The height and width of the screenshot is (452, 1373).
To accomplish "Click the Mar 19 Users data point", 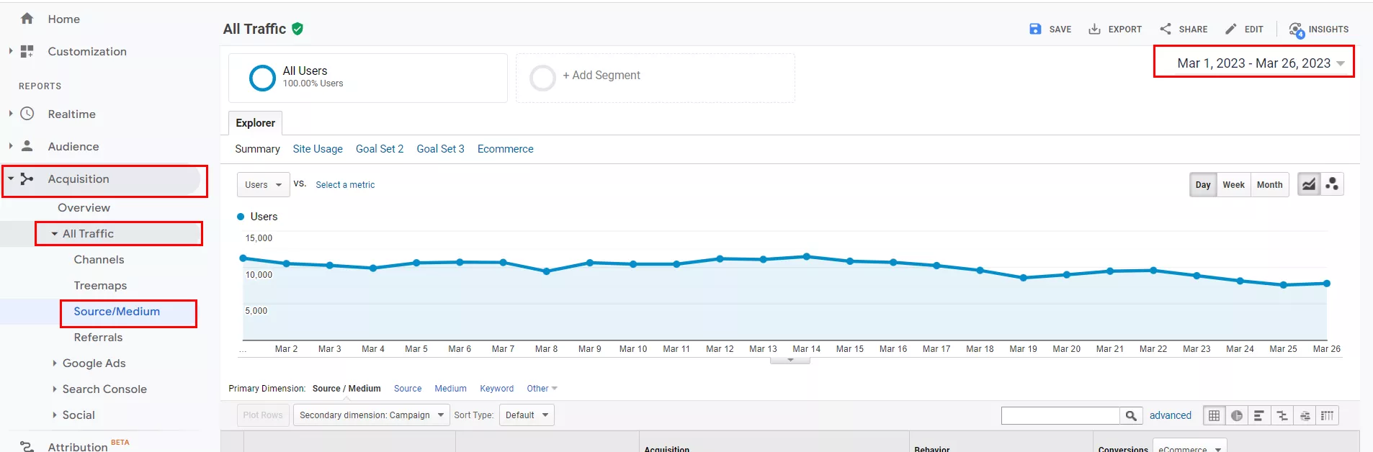I will 1024,278.
